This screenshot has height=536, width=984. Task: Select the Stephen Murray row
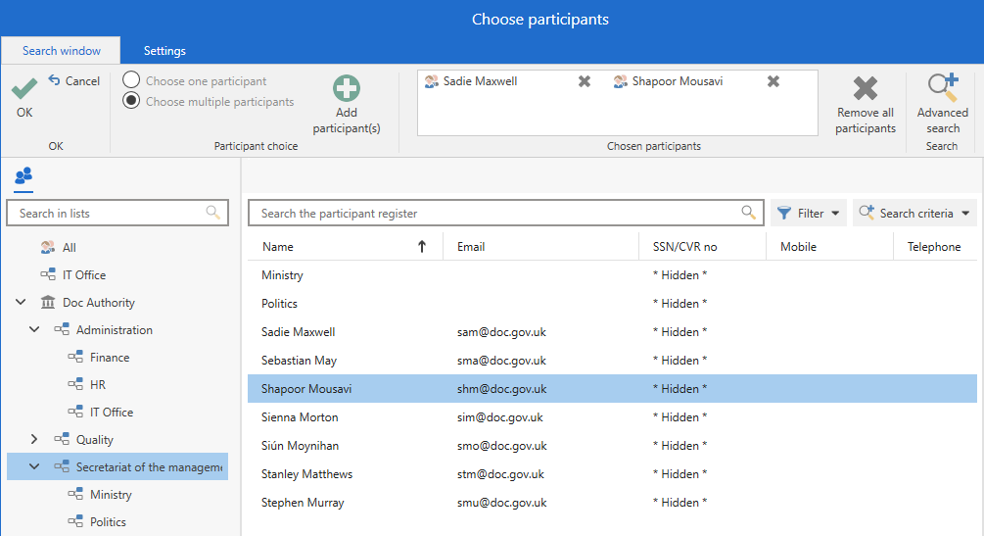tap(613, 502)
